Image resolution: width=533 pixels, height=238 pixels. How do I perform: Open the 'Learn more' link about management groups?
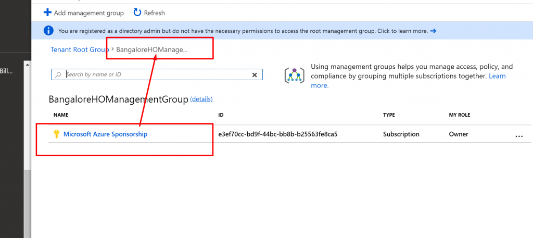click(x=497, y=76)
